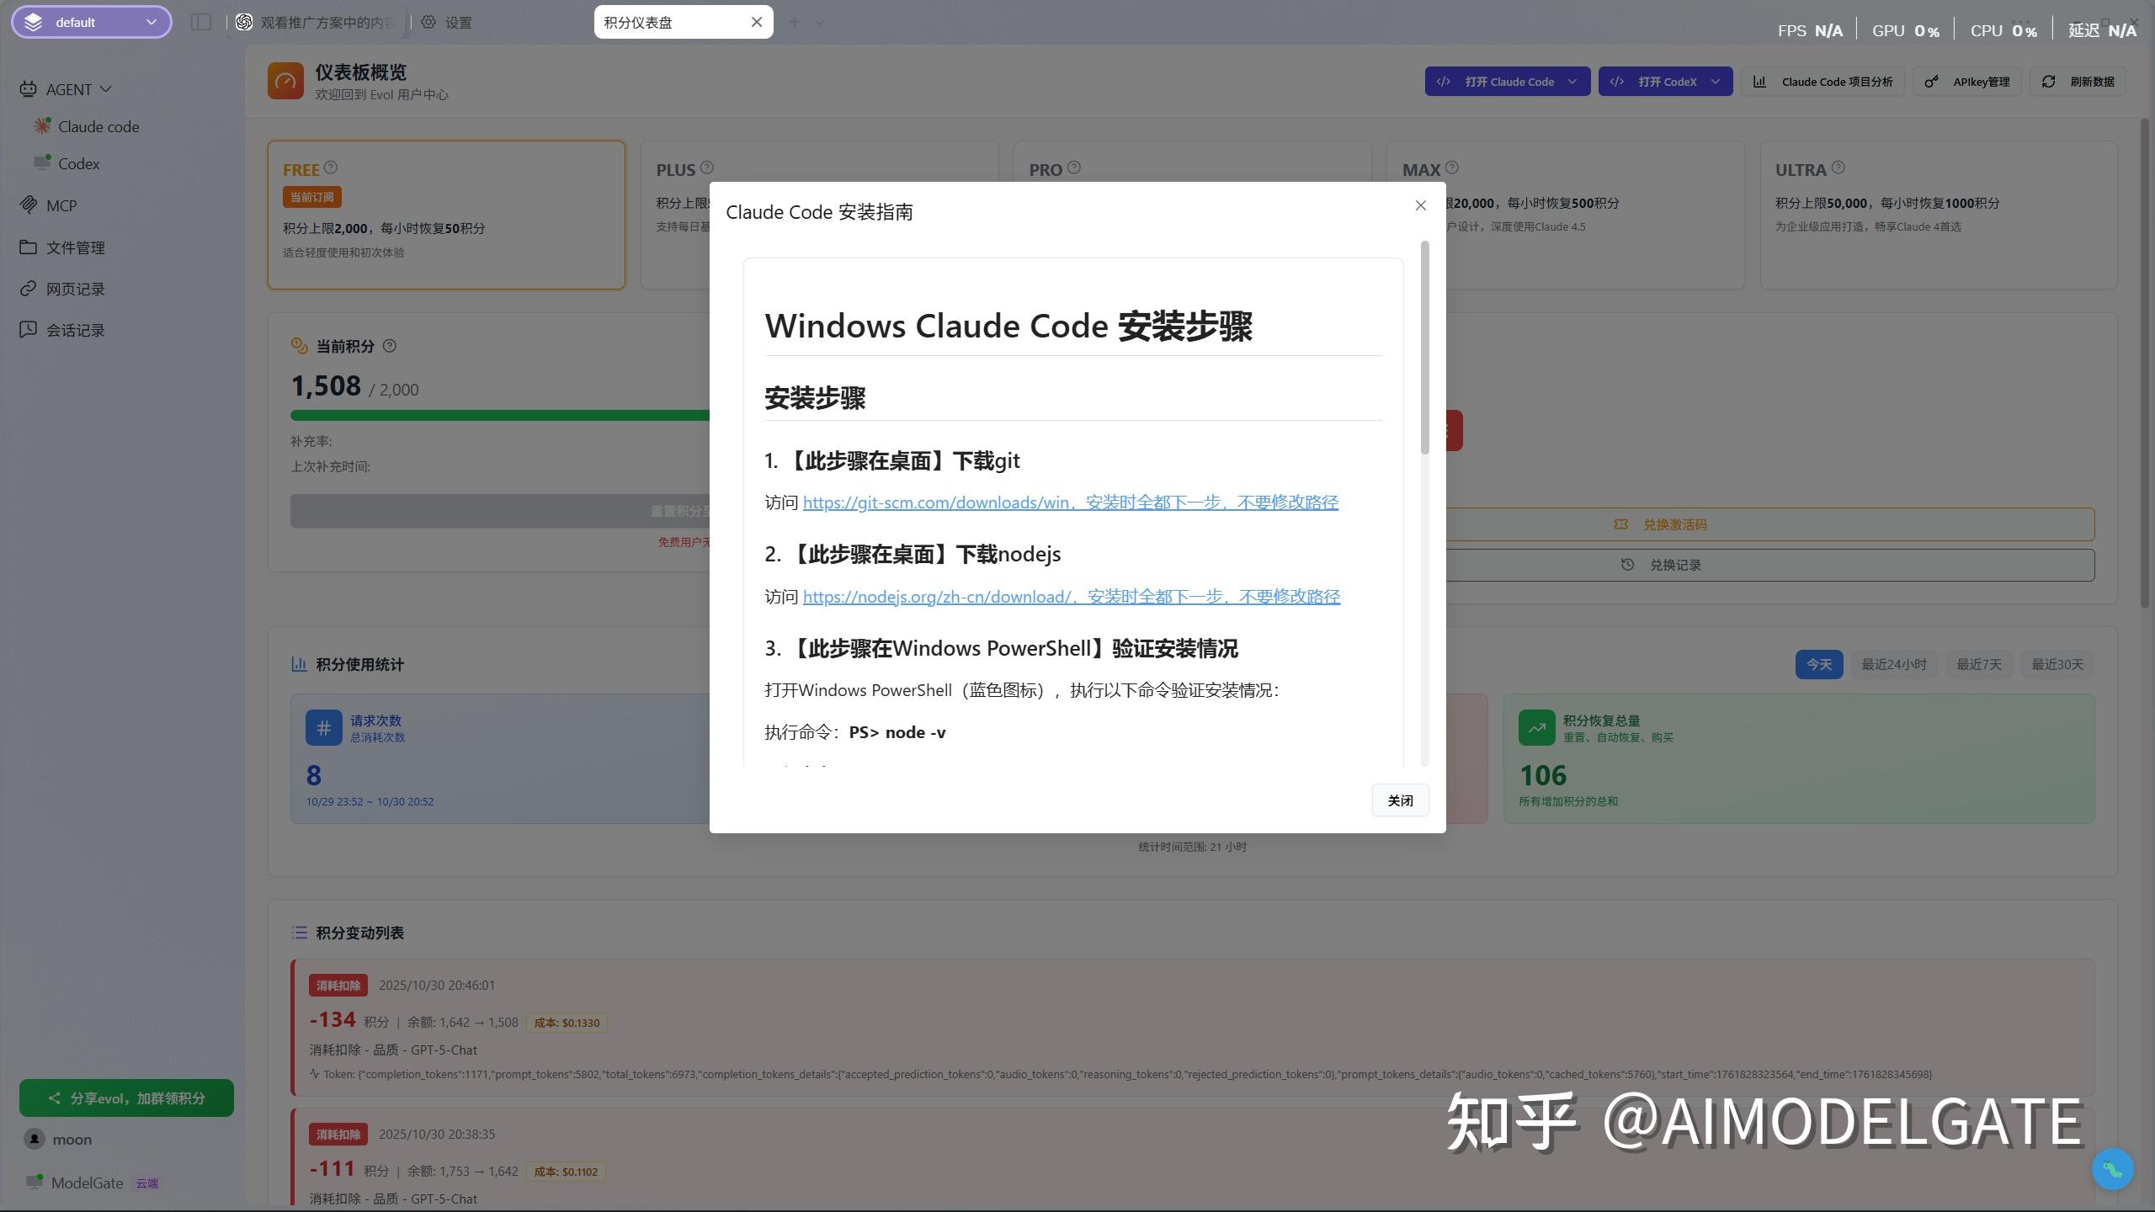Expand the 打开 CodeX dropdown arrow
This screenshot has width=2155, height=1212.
pos(1715,81)
